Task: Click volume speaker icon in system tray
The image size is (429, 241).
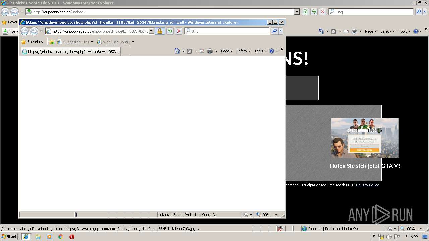Action: coord(389,237)
